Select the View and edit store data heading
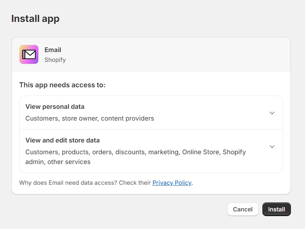 (x=63, y=140)
